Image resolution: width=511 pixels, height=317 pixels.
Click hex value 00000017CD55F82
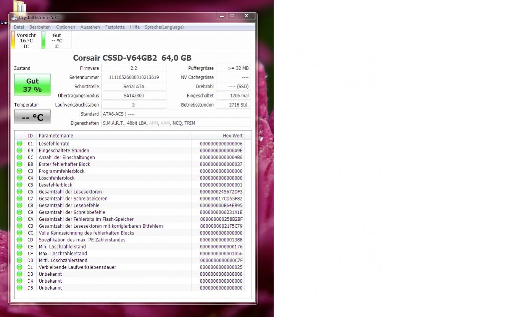click(x=221, y=199)
